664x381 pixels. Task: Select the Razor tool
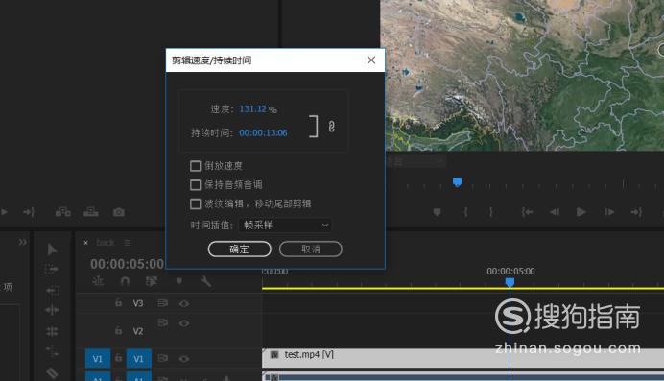tap(52, 372)
